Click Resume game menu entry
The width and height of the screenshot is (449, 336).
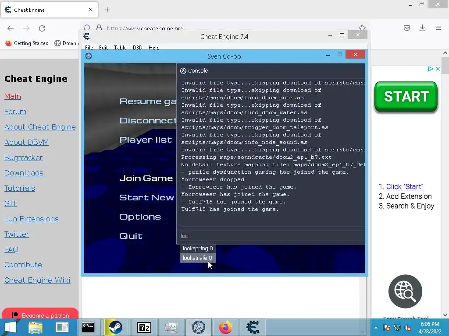pos(148,101)
